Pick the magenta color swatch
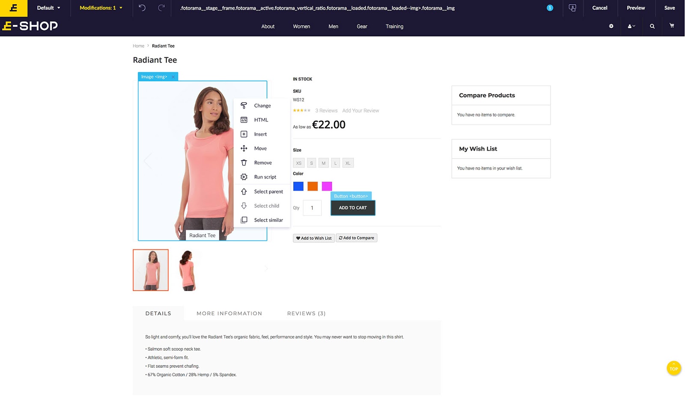Image resolution: width=685 pixels, height=404 pixels. point(327,186)
